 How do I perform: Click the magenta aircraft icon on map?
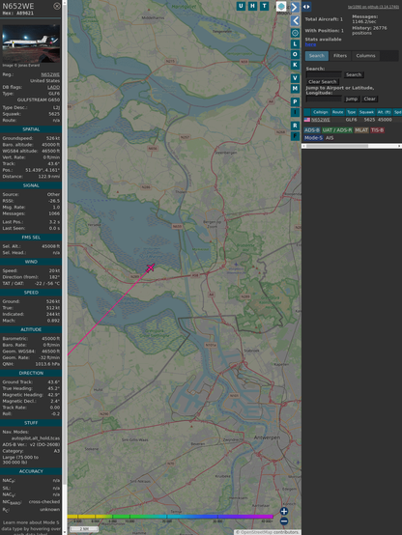click(x=150, y=268)
